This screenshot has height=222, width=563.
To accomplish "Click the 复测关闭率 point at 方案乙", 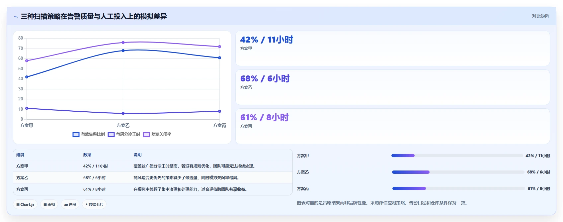I will tap(123, 43).
